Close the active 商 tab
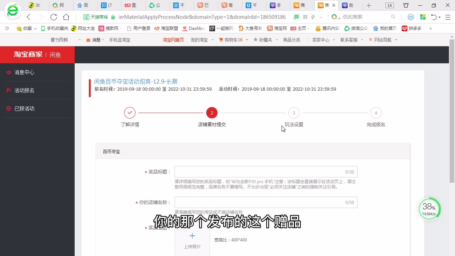 [333, 5]
